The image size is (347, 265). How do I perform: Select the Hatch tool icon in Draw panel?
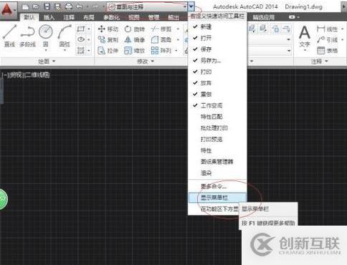click(x=81, y=50)
